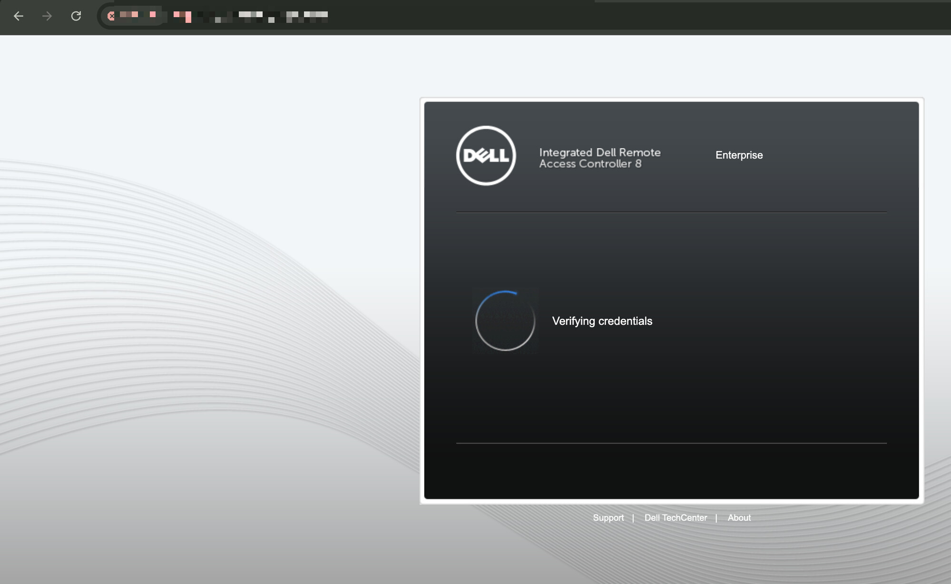Viewport: 951px width, 584px height.
Task: Click the Verifying credentials loading spinner
Action: [x=505, y=321]
